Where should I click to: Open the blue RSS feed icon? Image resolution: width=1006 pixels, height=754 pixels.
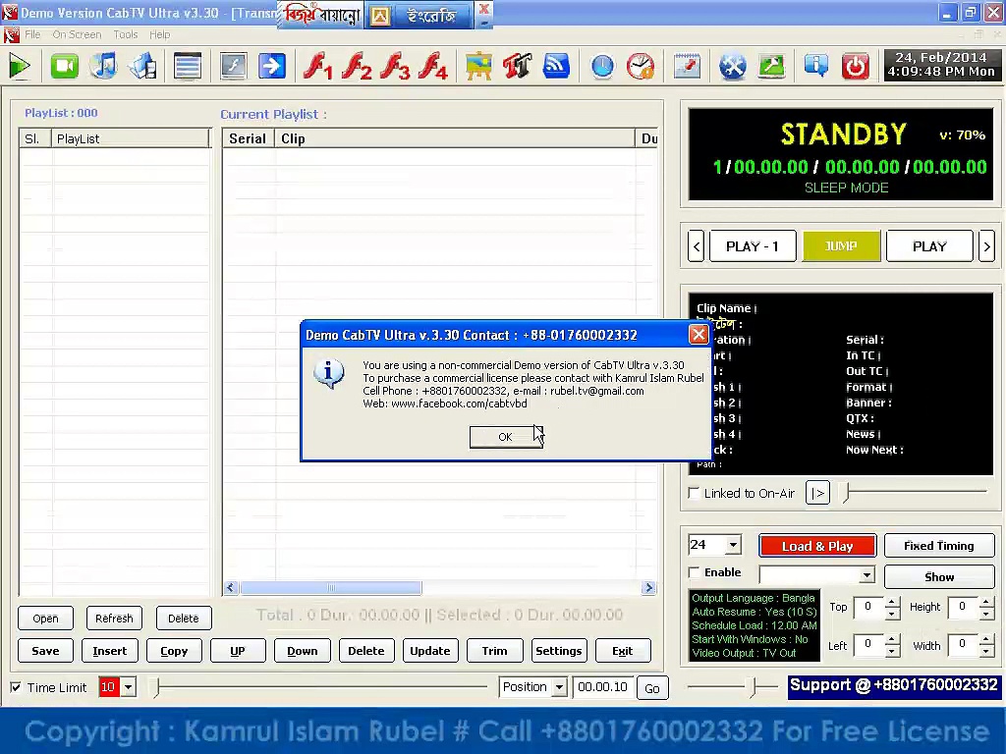pyautogui.click(x=556, y=66)
